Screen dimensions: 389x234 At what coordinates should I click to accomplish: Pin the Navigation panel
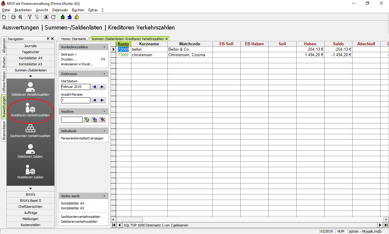tap(48, 39)
